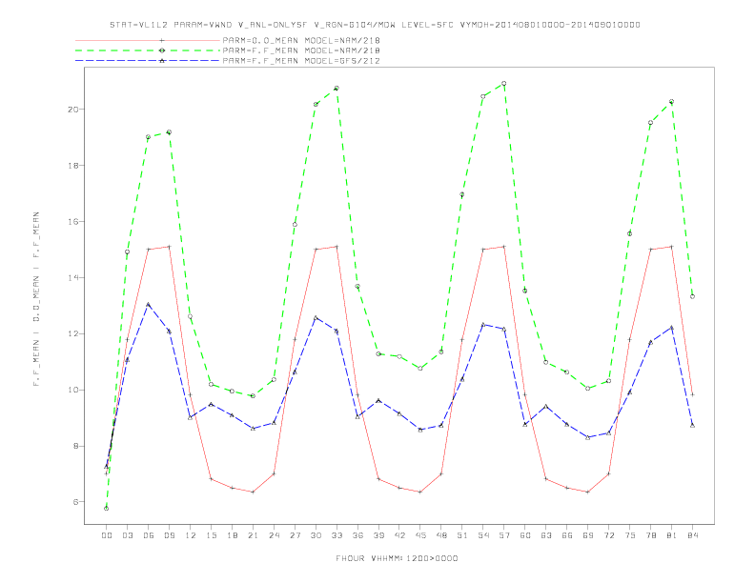The width and height of the screenshot is (755, 583).
Task: Click y-axis tick value 12
Action: [72, 333]
